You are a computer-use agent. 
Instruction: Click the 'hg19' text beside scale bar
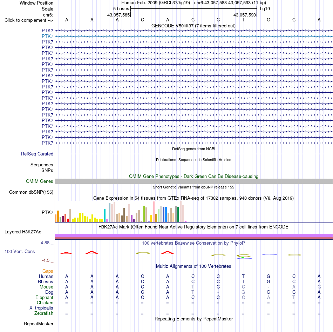pos(265,9)
